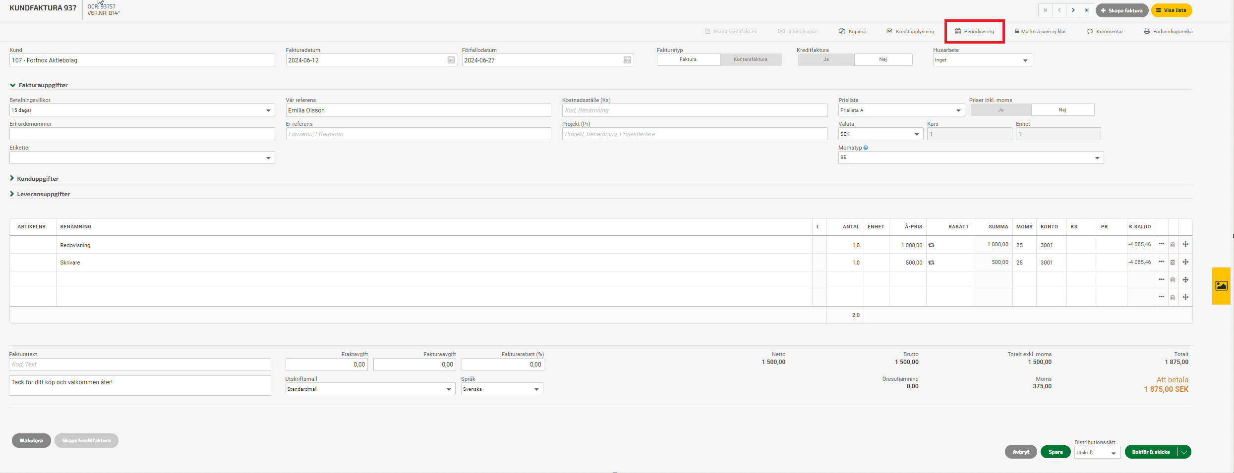
Task: Open Prislista dropdown
Action: pyautogui.click(x=901, y=110)
